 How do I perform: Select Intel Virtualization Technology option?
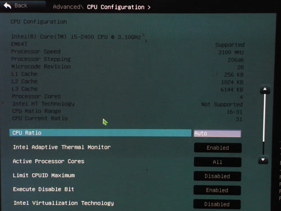(x=64, y=203)
